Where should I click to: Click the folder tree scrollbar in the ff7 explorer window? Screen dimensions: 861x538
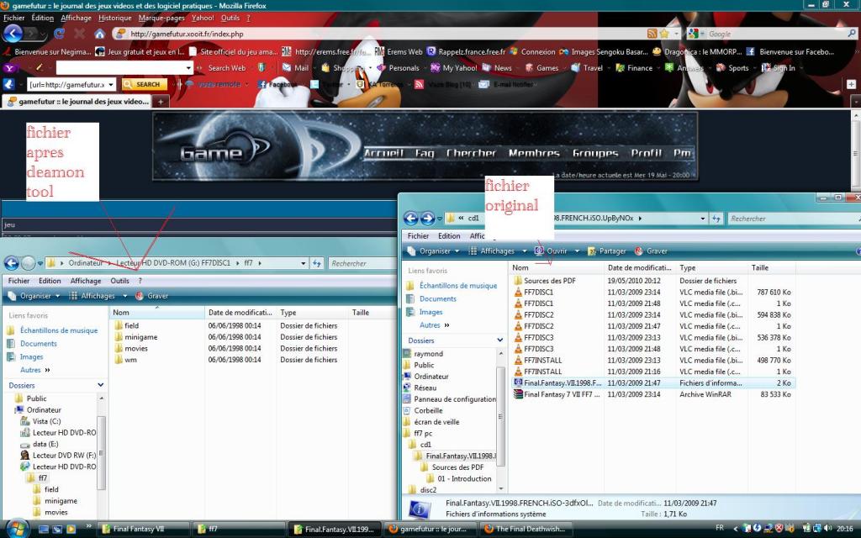[x=101, y=453]
